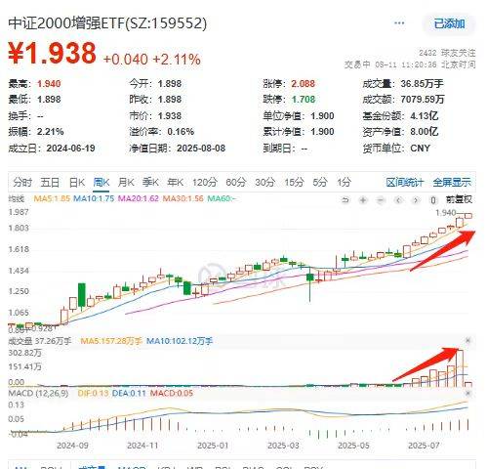Switch to 分时 intraday tab

[22, 183]
